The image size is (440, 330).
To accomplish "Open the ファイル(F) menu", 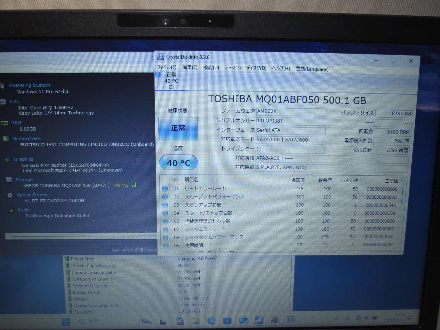I will click(x=166, y=67).
